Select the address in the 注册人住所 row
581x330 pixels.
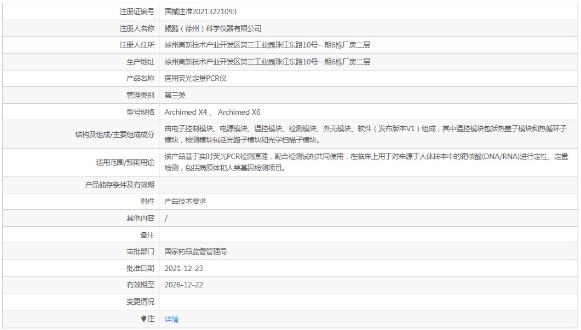coord(267,45)
